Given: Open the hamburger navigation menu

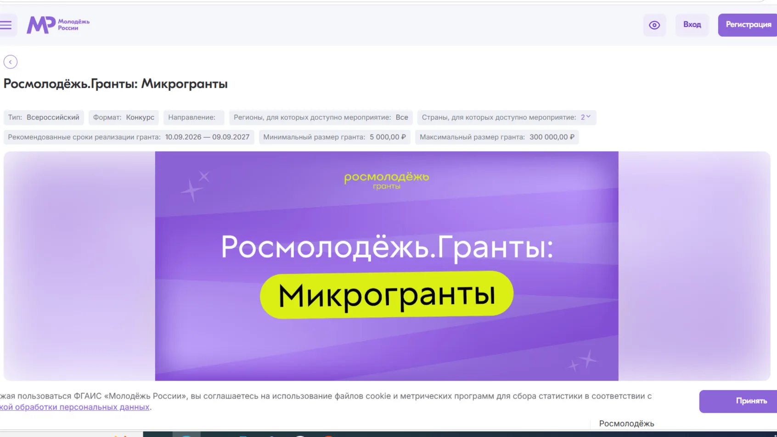Looking at the screenshot, I should (x=6, y=25).
